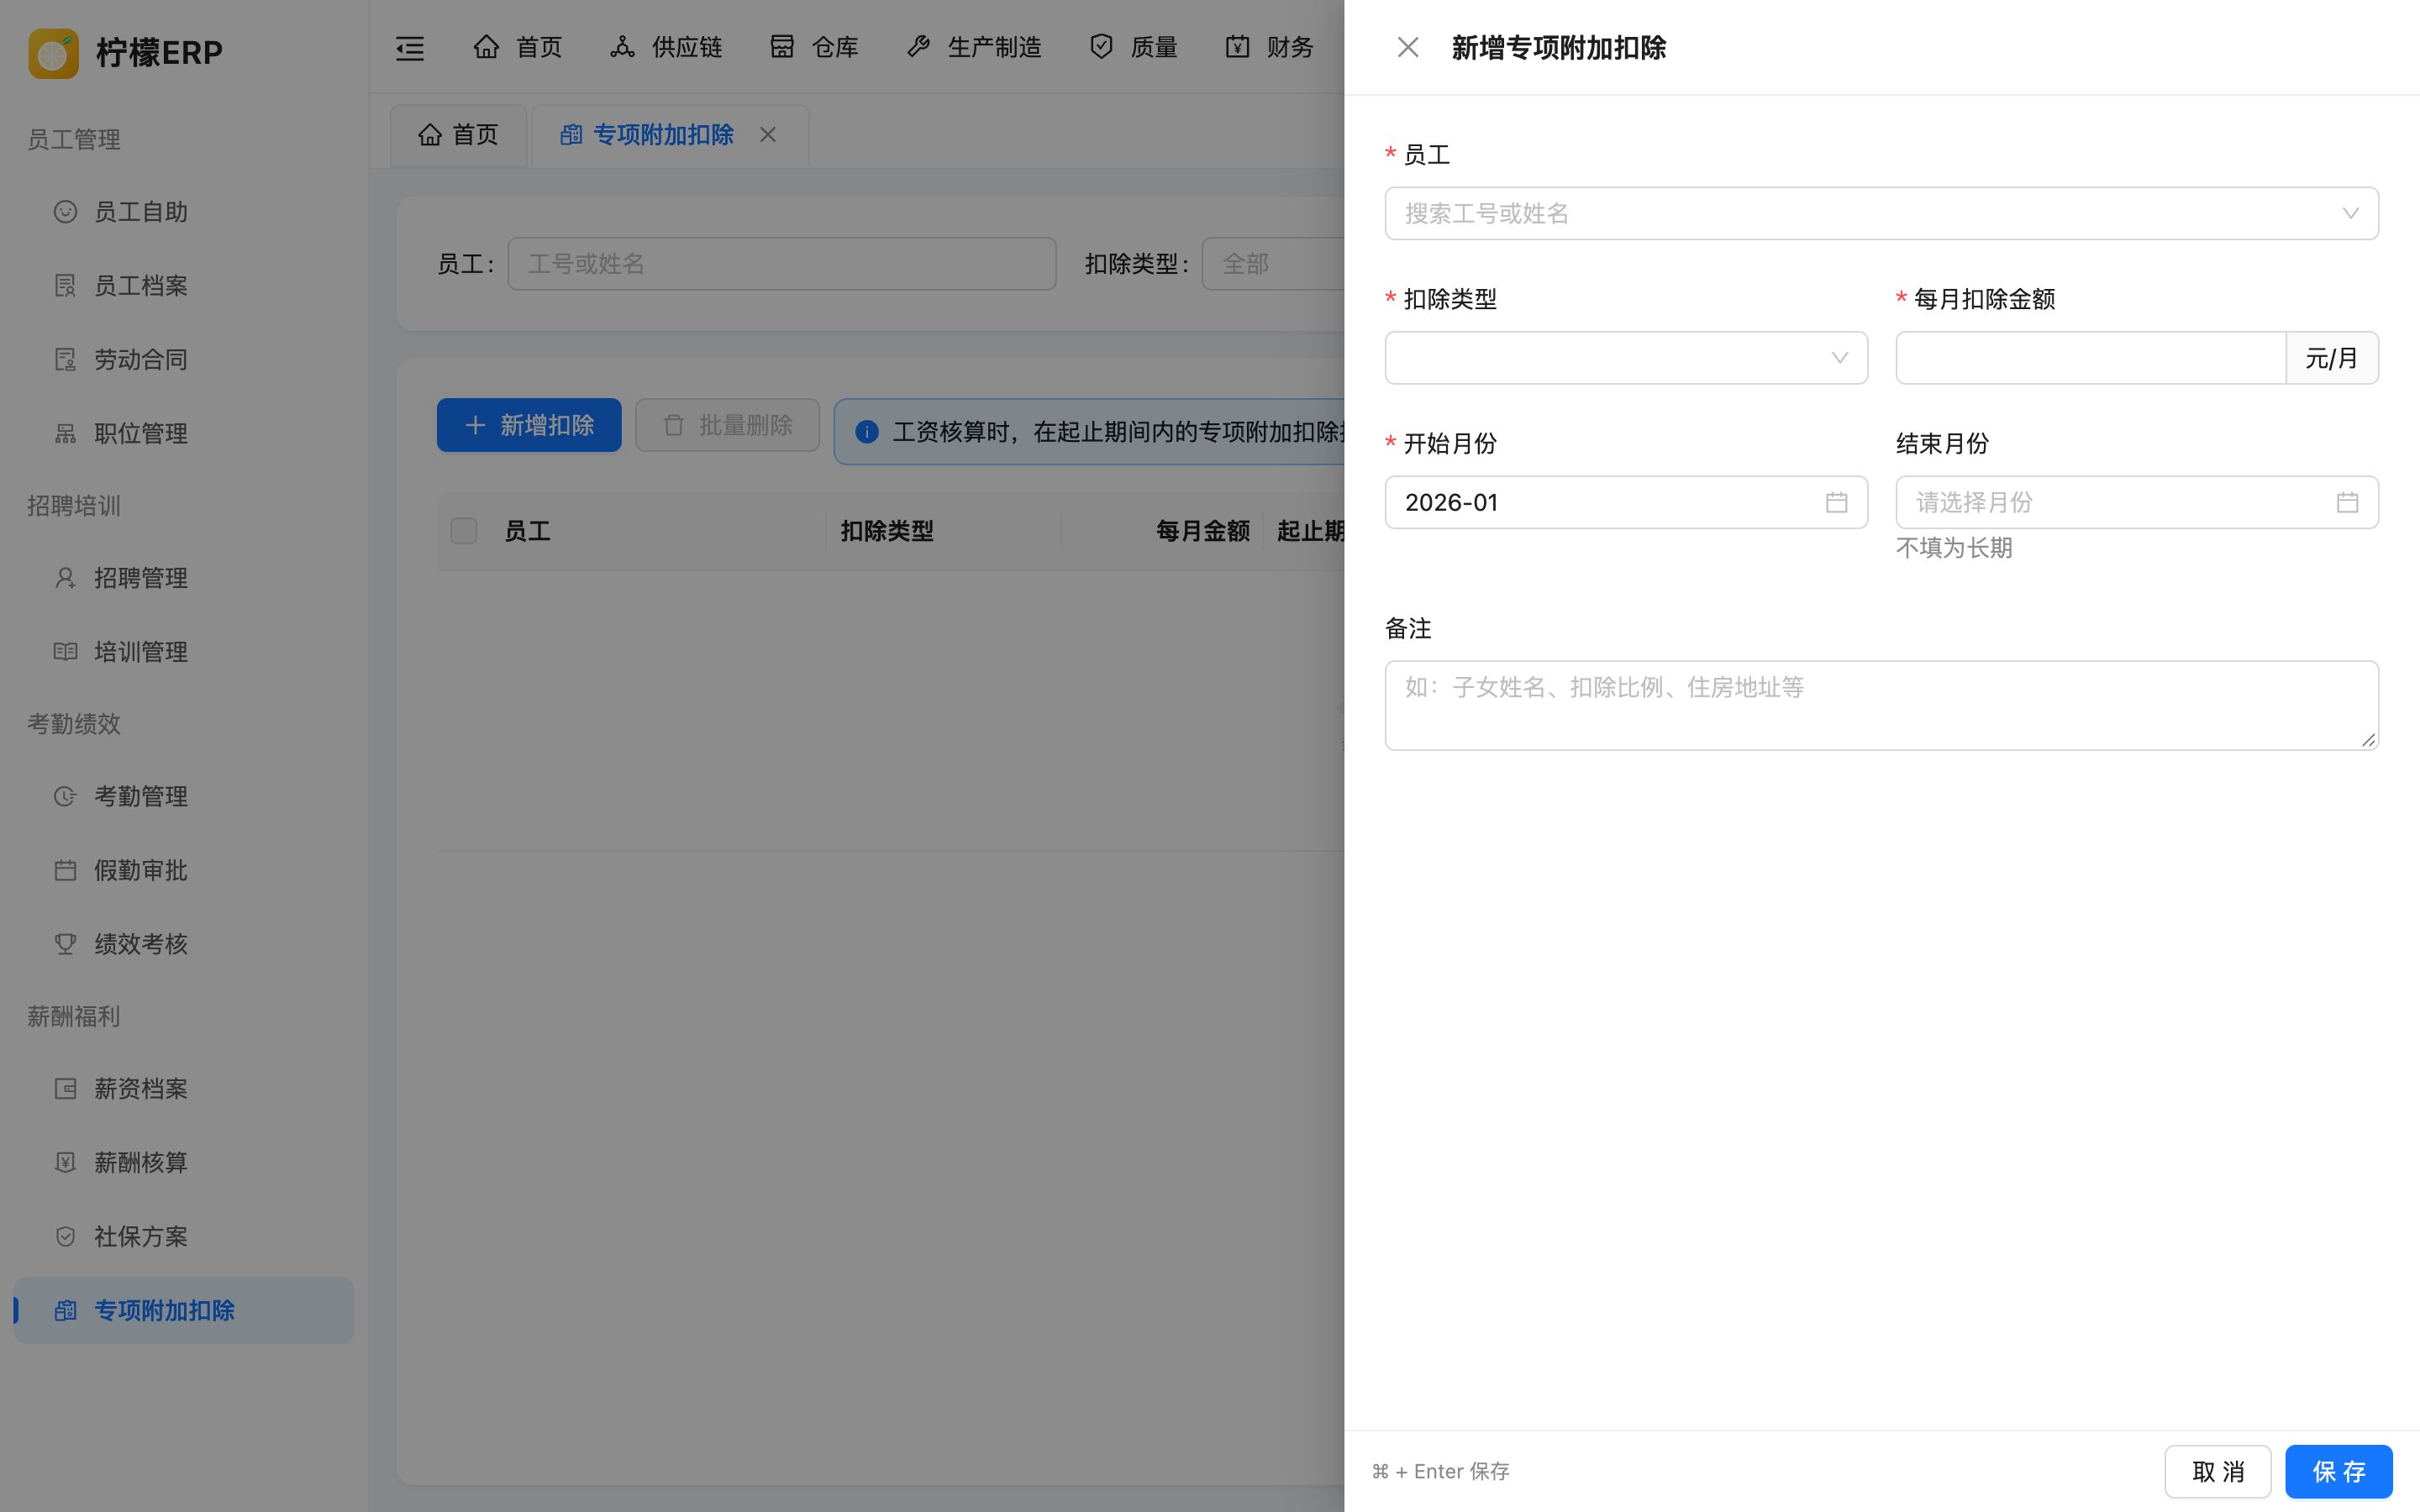
Task: Open 假勤审批 in sidebar
Action: click(x=184, y=870)
